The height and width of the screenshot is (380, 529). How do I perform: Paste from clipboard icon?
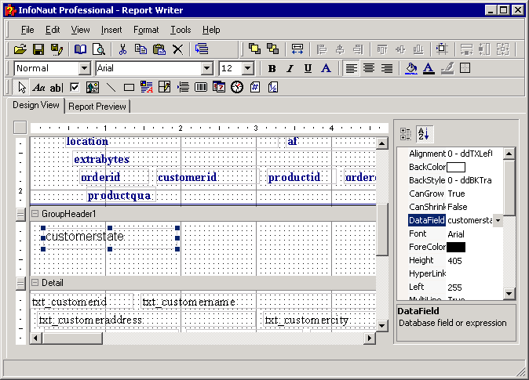pyautogui.click(x=159, y=49)
